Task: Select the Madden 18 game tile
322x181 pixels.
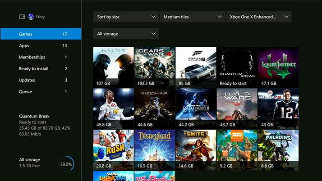Action: [x=278, y=108]
